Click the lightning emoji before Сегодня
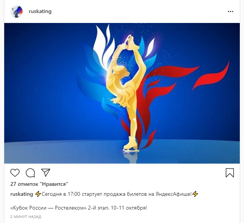The width and height of the screenshot is (244, 223). (x=38, y=194)
